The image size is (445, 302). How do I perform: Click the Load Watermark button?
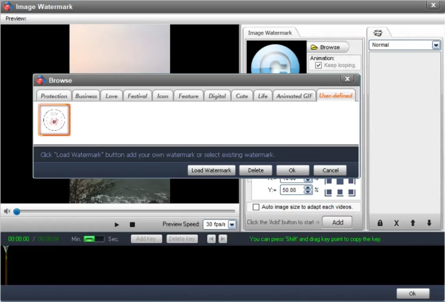pos(212,170)
